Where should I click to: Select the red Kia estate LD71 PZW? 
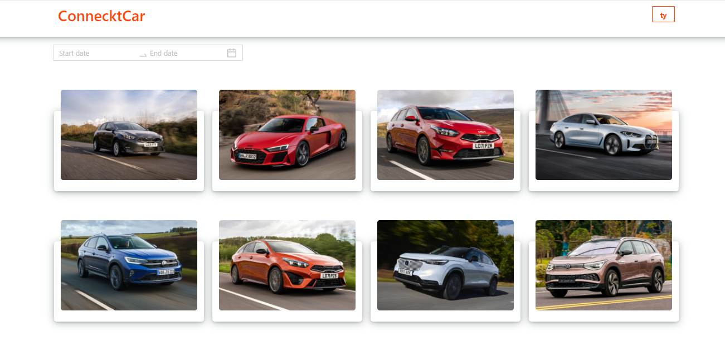click(x=445, y=135)
